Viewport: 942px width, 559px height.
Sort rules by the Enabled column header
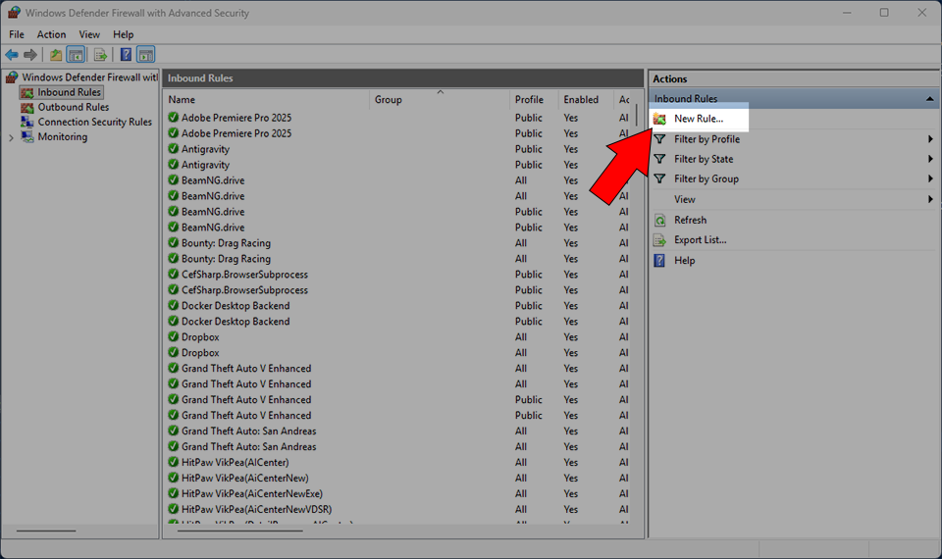(586, 100)
